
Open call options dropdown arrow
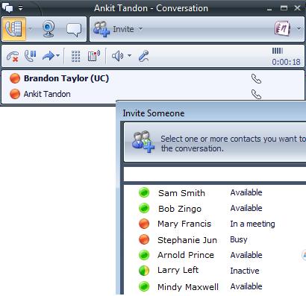31,29
